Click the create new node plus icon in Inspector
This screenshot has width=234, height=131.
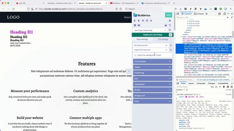click(x=228, y=17)
